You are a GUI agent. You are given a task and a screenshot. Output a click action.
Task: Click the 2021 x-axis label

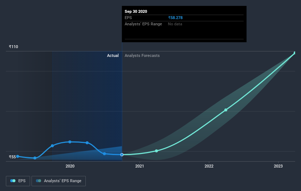[140, 166]
